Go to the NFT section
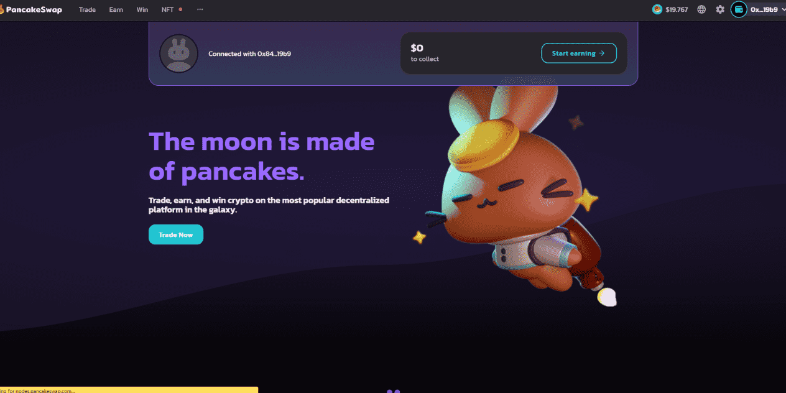 pyautogui.click(x=168, y=9)
